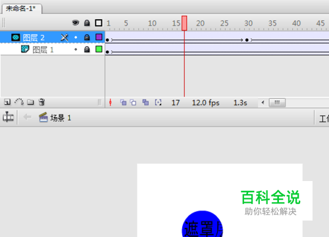Click the 12.0 fps frame rate
This screenshot has width=329, height=237.
205,103
